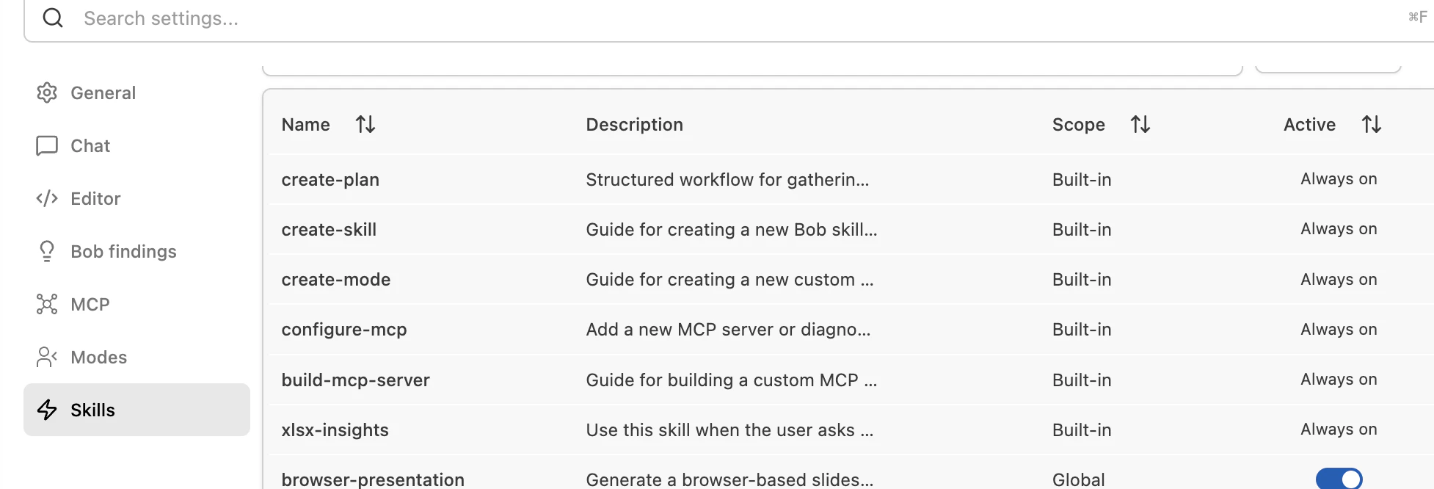Open the create-plan skill row
This screenshot has width=1434, height=489.
tap(851, 179)
